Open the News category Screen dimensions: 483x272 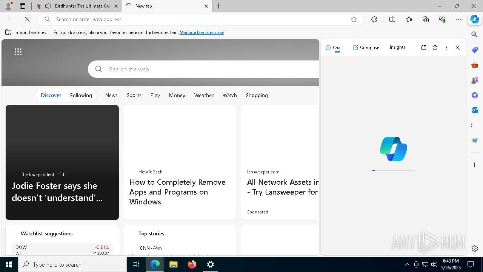[111, 95]
